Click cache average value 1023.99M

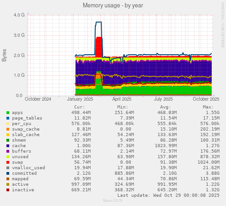(166, 146)
